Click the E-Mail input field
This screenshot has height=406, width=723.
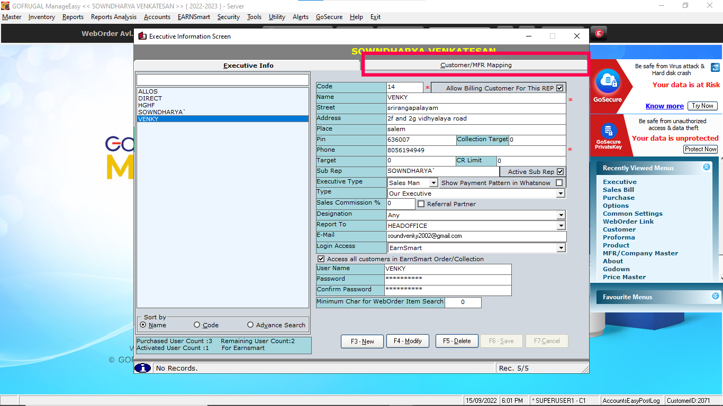(476, 236)
